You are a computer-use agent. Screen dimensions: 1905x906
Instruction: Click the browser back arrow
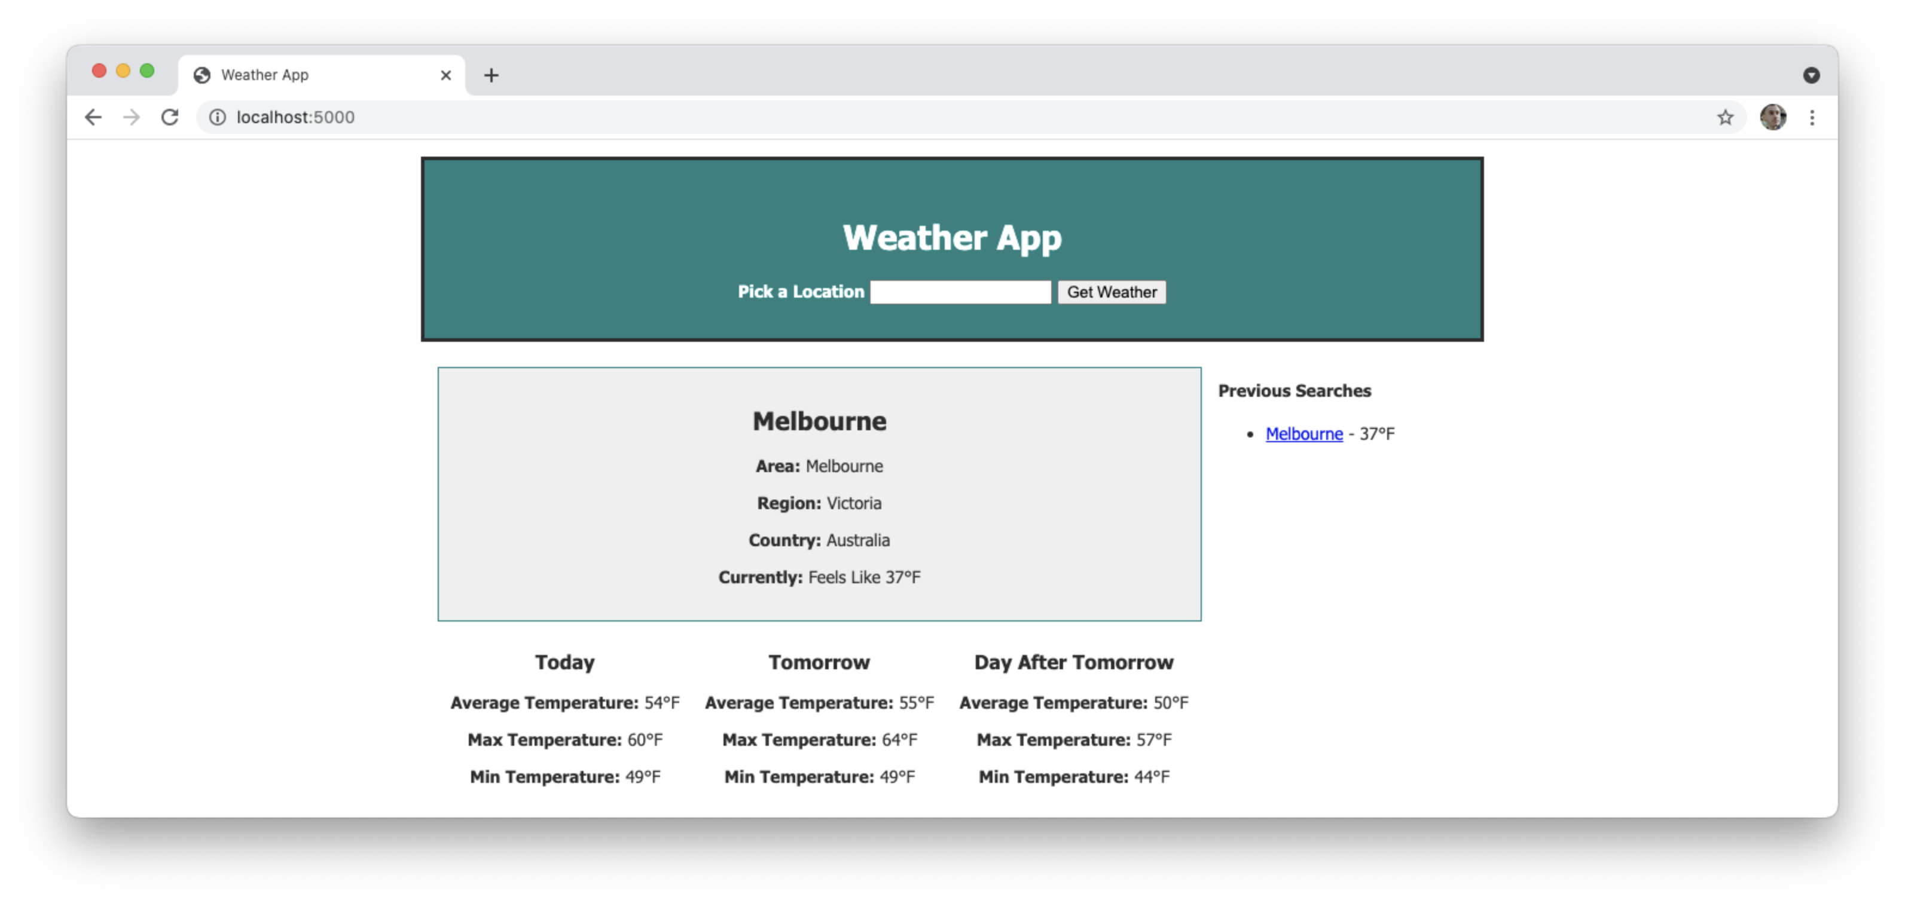point(93,118)
